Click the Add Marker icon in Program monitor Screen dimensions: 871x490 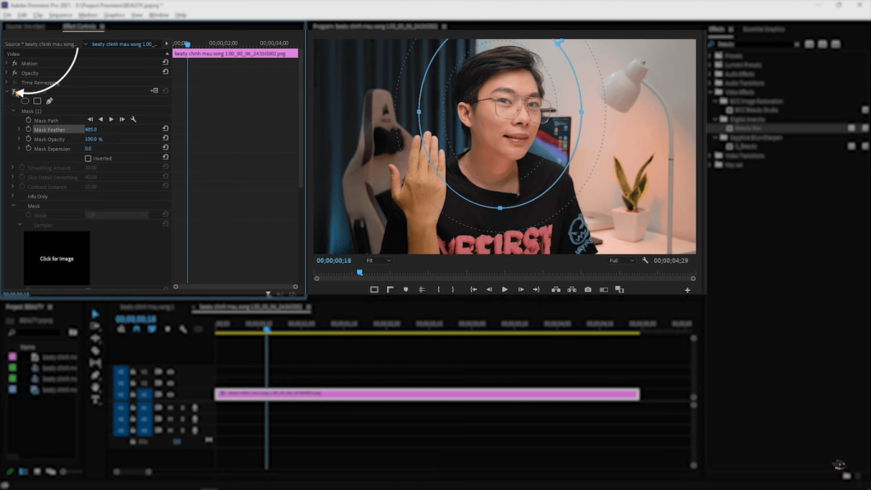[x=406, y=289]
